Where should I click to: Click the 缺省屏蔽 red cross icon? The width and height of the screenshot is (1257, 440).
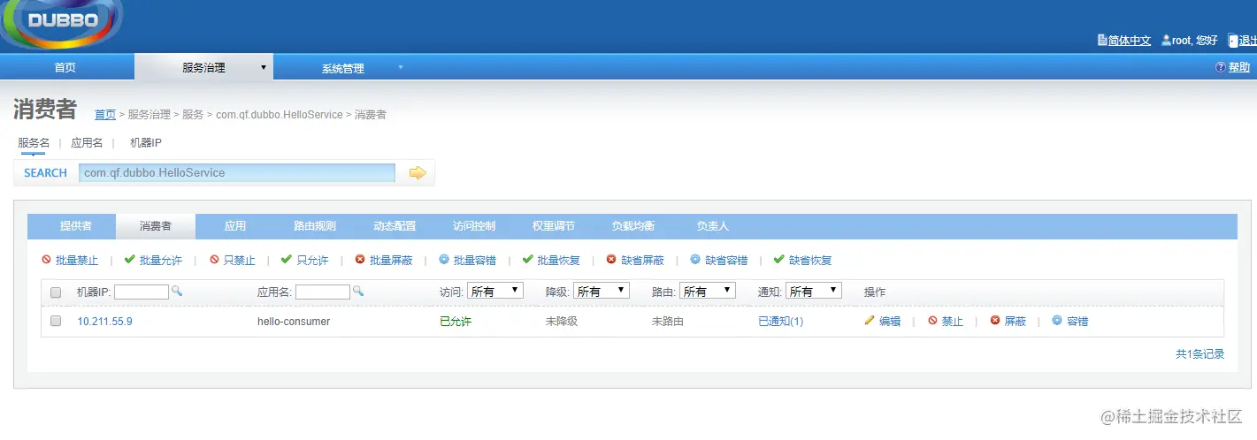(x=611, y=260)
